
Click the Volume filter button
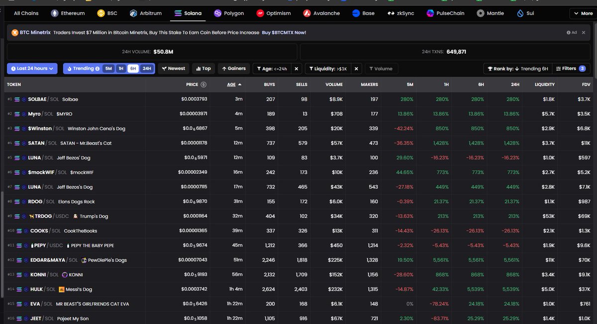point(381,69)
